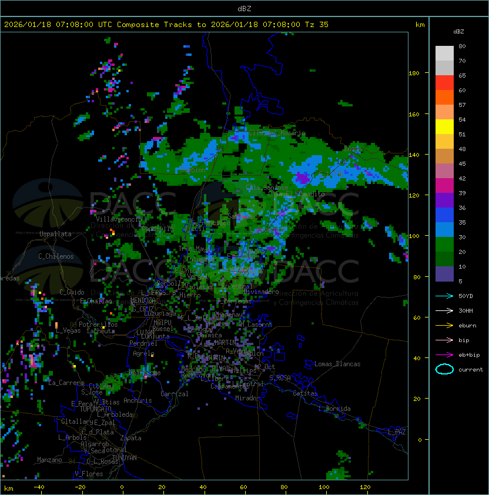The height and width of the screenshot is (495, 489).
Task: Select the red 65 dBZ color band
Action: pos(444,82)
